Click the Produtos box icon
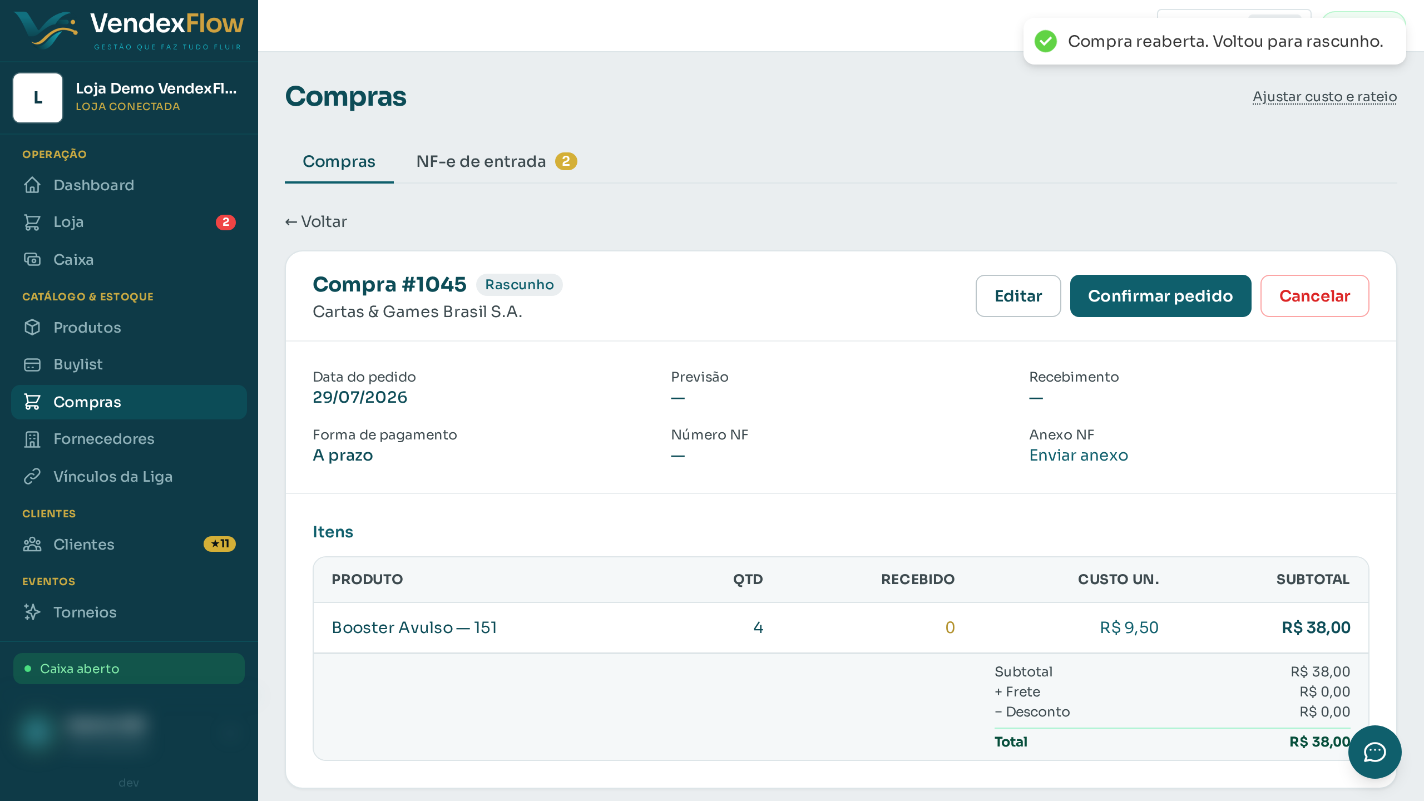The width and height of the screenshot is (1424, 801). (32, 327)
